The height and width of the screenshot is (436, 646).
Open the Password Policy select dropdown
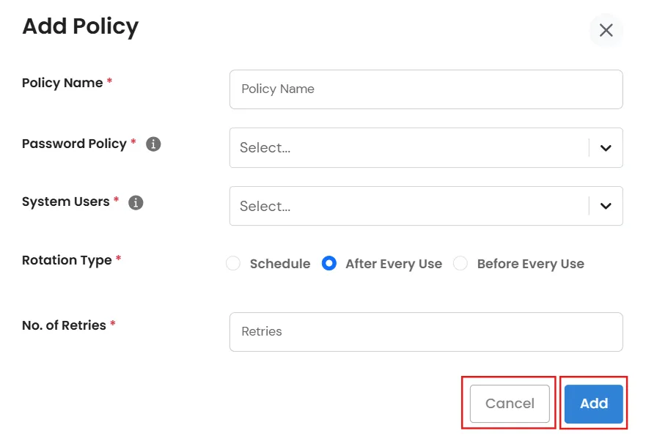click(x=426, y=148)
